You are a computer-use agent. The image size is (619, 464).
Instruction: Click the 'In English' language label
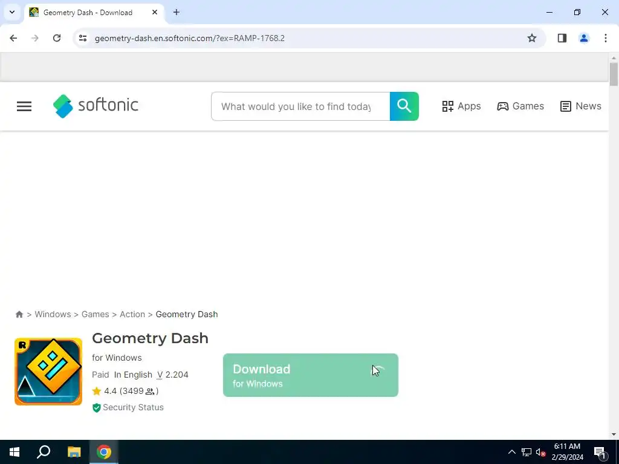click(x=133, y=375)
